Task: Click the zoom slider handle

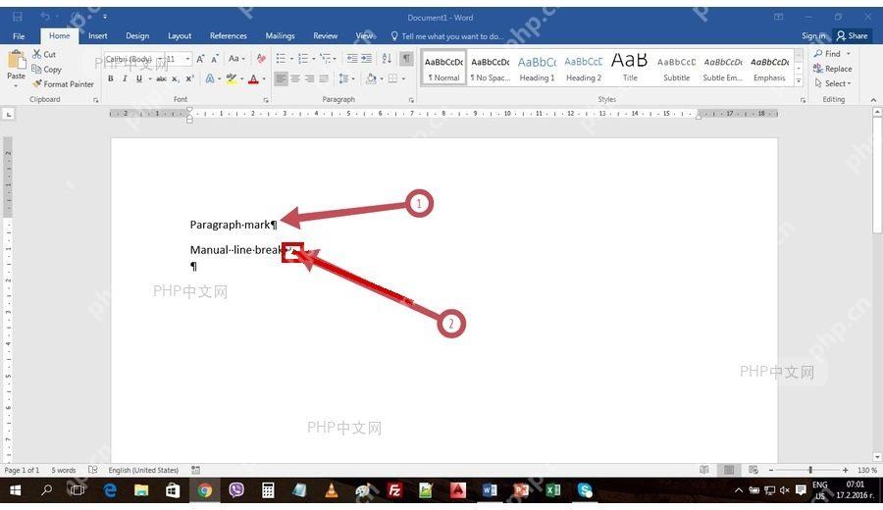Action: pyautogui.click(x=810, y=470)
